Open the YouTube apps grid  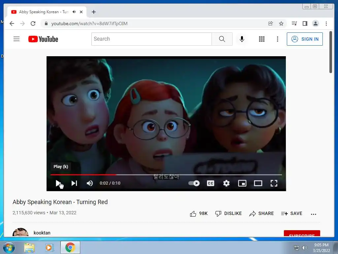[262, 39]
